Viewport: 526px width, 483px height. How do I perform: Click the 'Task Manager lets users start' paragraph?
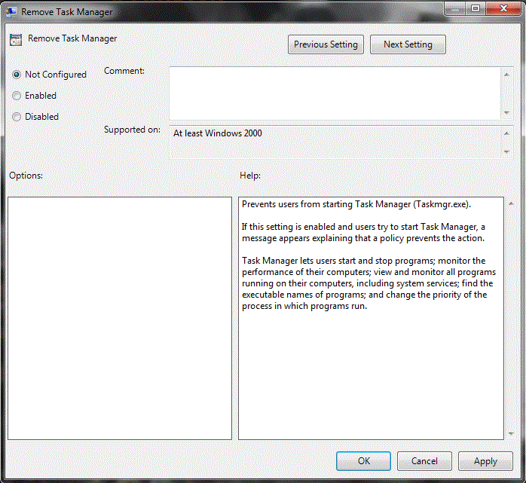(369, 283)
